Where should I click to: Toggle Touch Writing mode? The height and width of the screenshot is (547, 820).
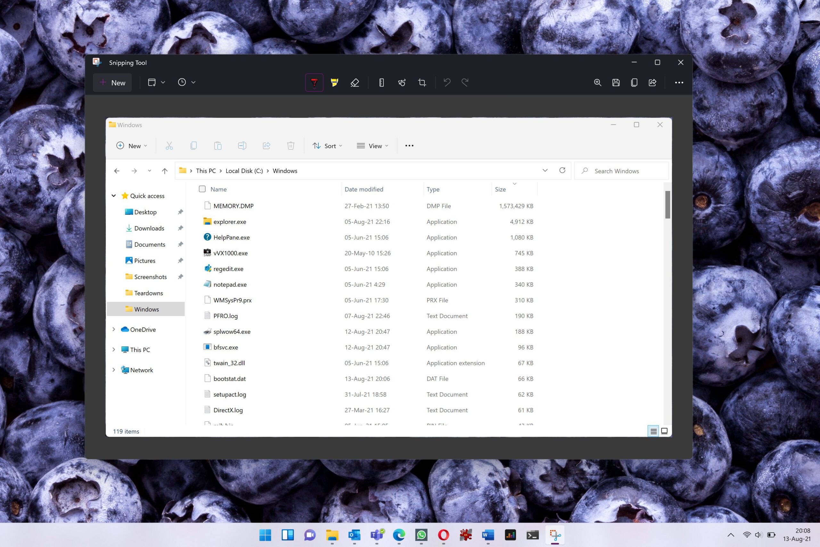(x=402, y=83)
